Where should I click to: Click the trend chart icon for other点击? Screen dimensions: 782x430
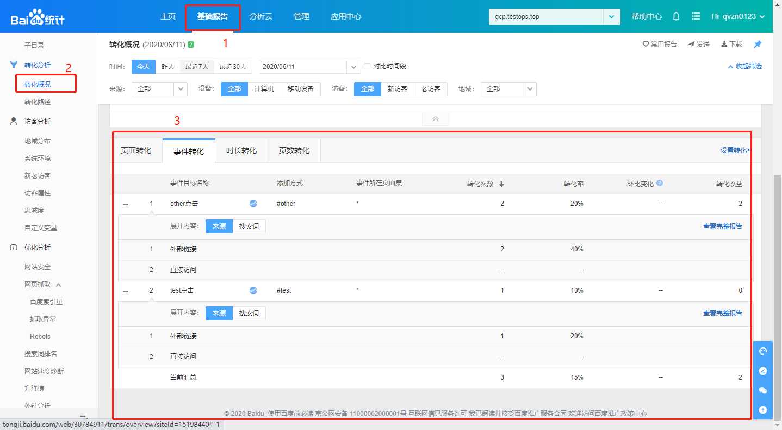click(x=253, y=204)
